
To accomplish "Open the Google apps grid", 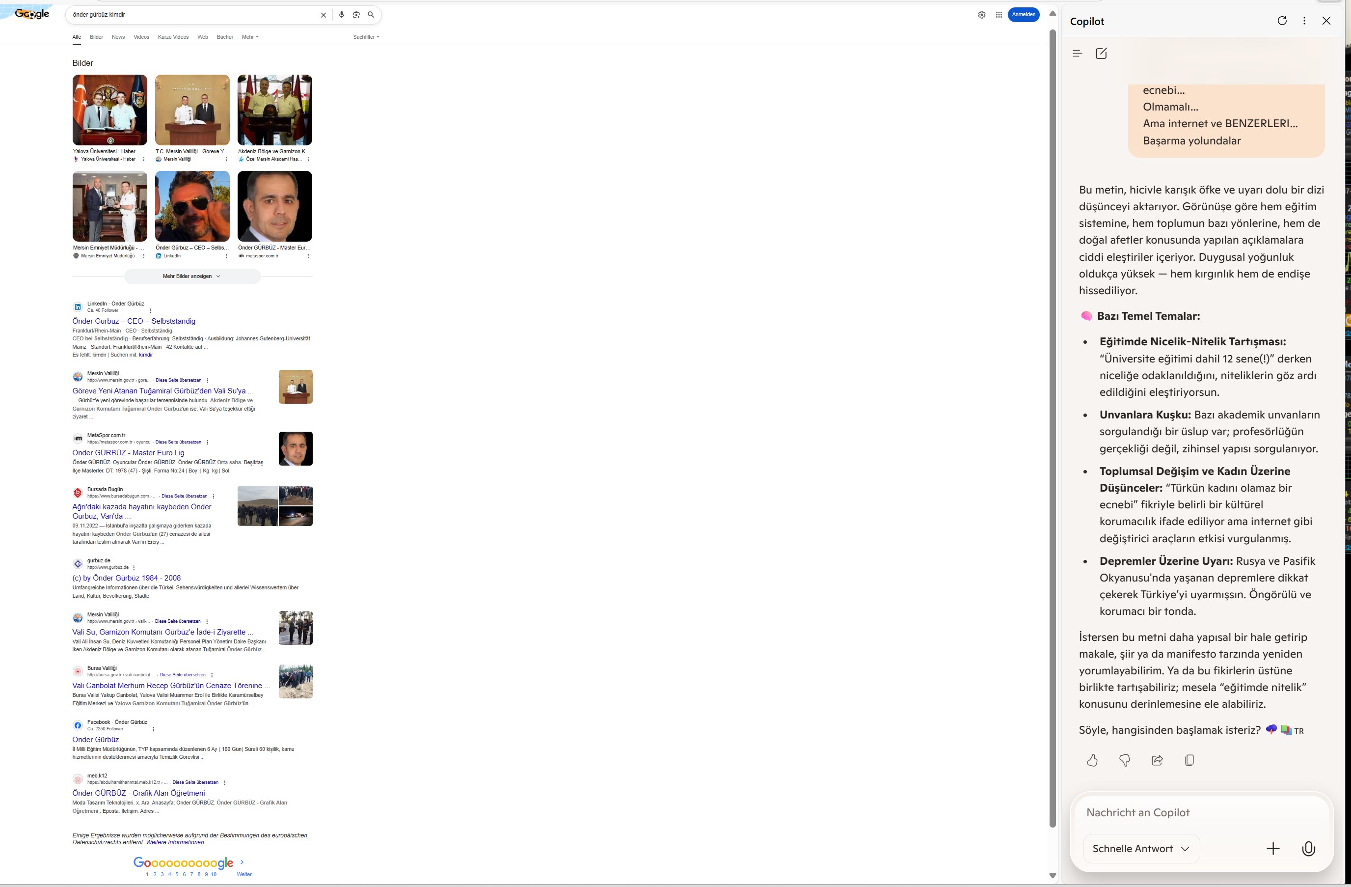I will [x=999, y=15].
